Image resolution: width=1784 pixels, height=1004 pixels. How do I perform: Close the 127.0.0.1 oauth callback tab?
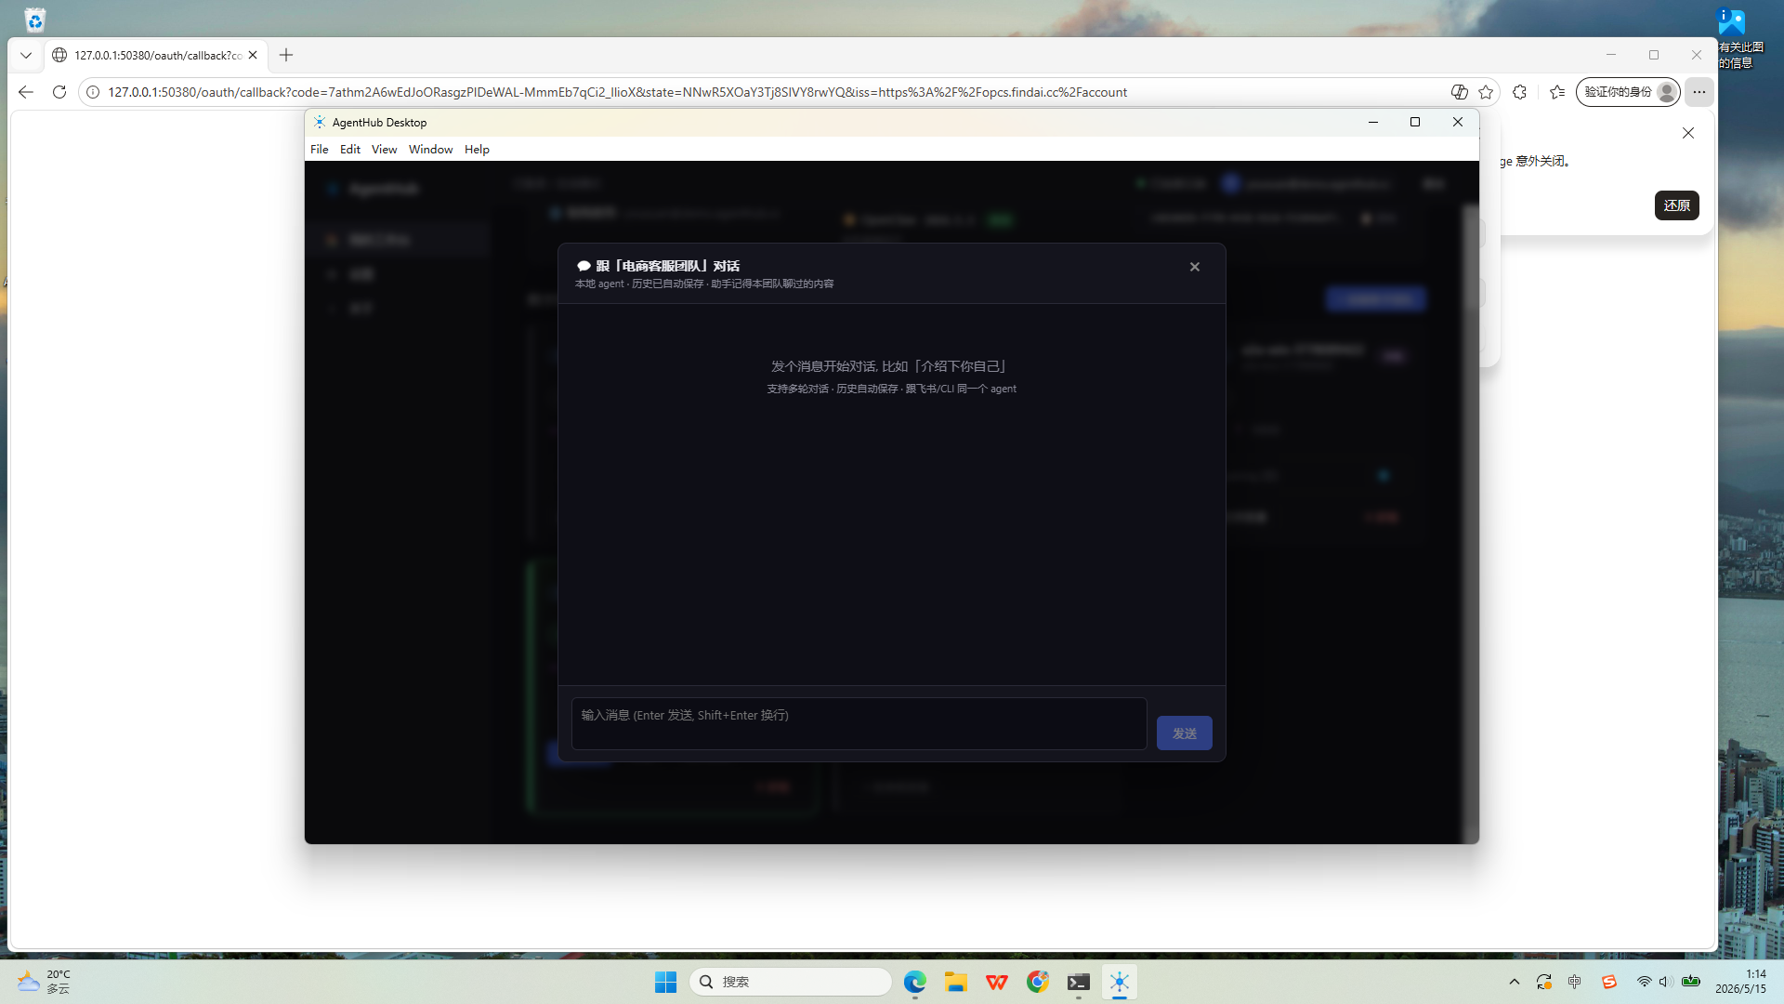[x=253, y=55]
